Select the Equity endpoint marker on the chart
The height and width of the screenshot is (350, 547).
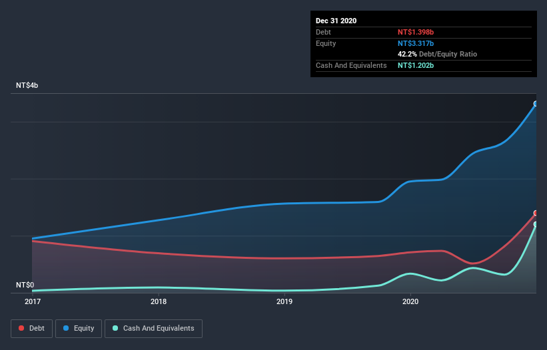tap(536, 104)
